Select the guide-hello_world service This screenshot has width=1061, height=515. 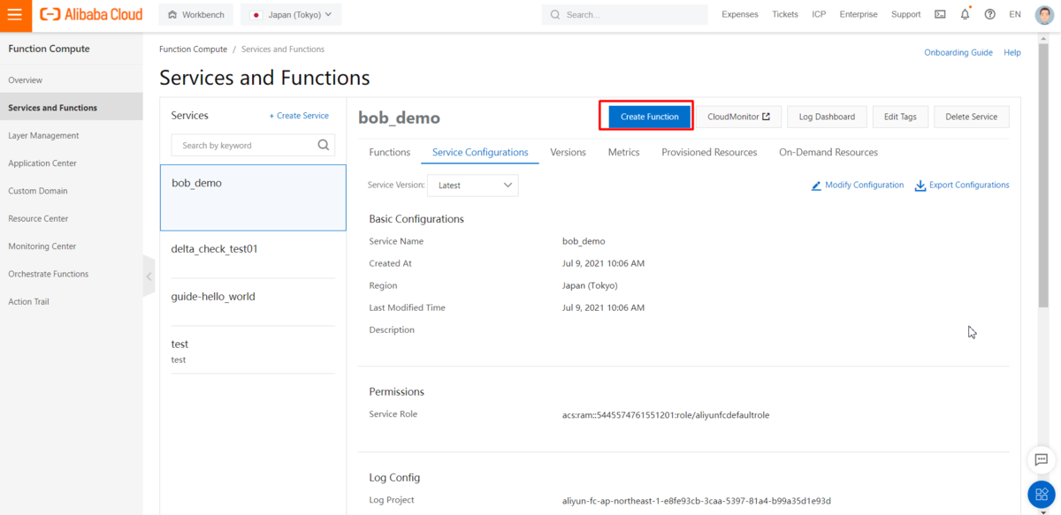(253, 302)
